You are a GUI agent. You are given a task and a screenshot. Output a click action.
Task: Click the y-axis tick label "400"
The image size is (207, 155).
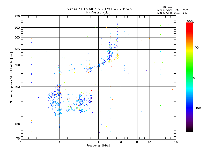[17, 49]
